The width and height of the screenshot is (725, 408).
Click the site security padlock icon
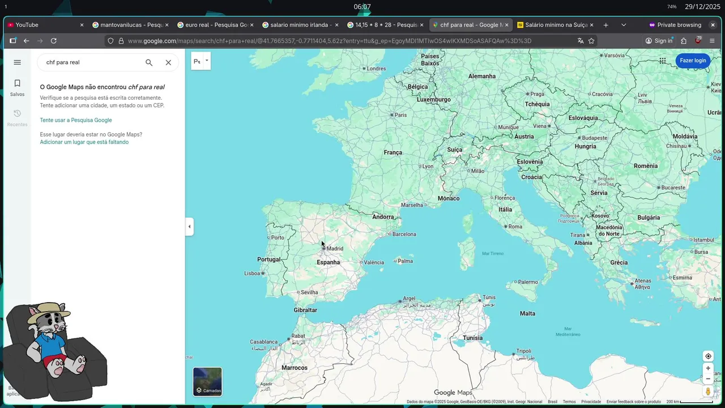(121, 41)
